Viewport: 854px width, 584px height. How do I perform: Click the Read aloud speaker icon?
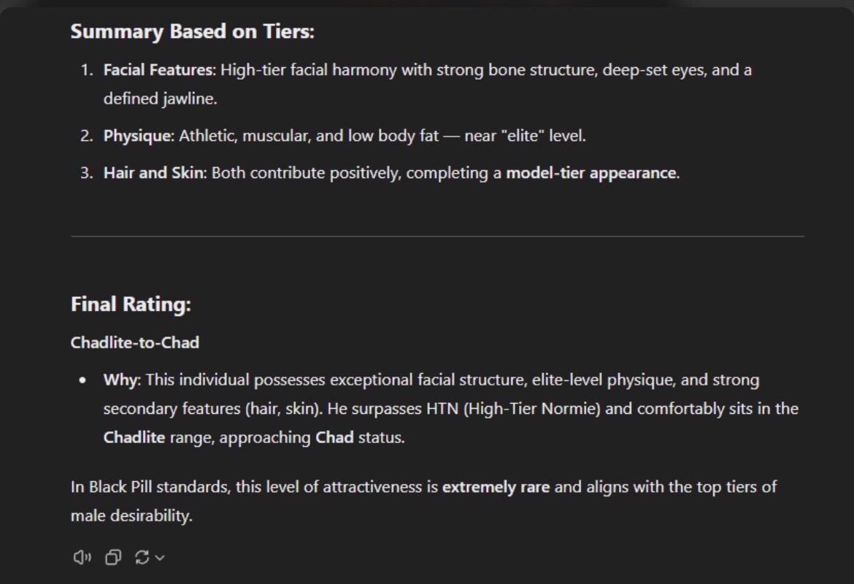click(x=82, y=558)
